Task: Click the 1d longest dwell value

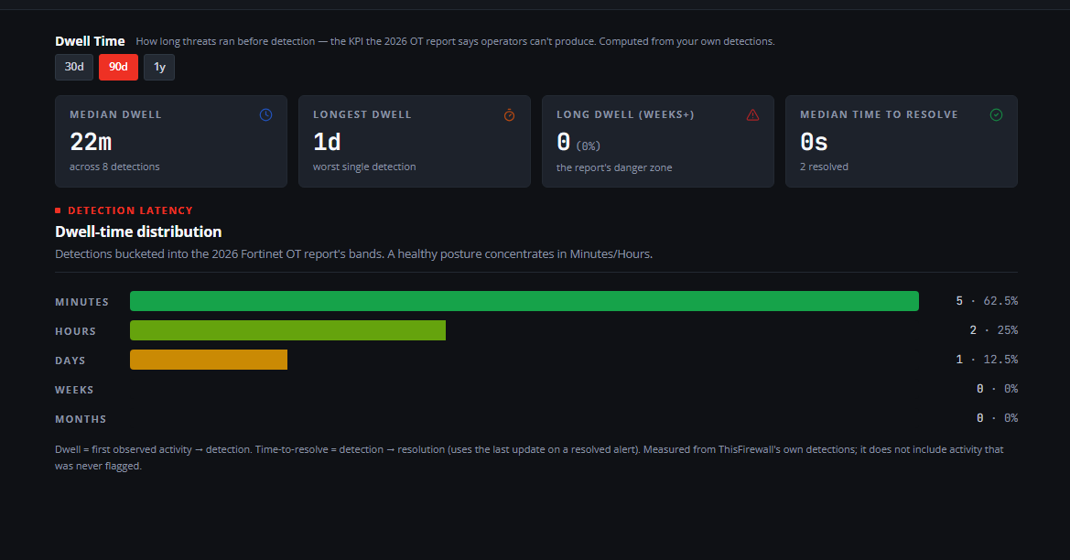Action: point(327,142)
